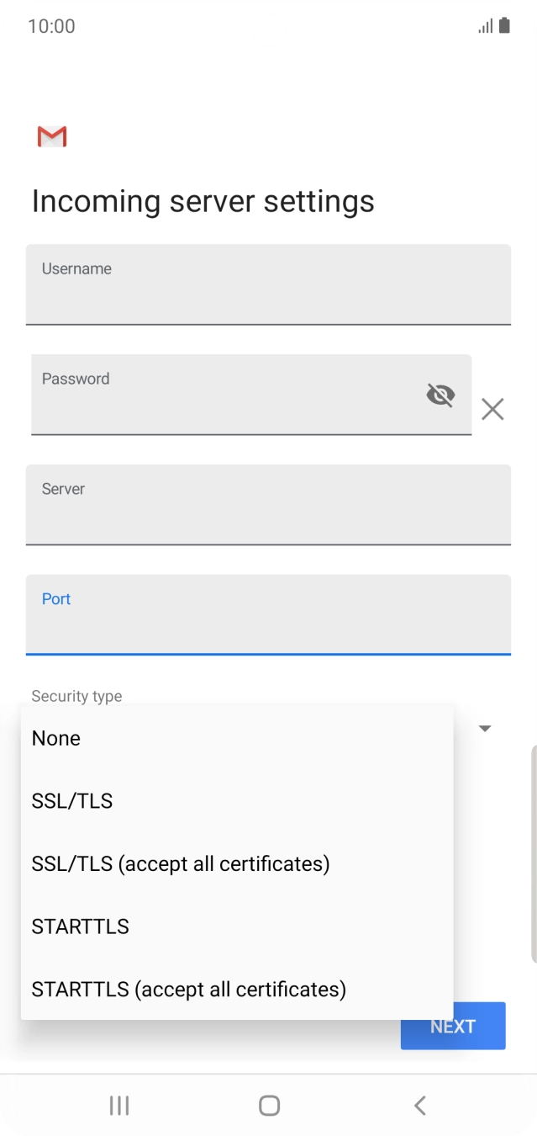The height and width of the screenshot is (1136, 537).
Task: Tap the Home button
Action: 268,1105
